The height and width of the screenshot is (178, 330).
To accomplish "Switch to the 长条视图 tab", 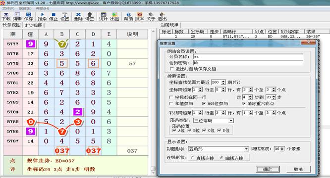I will tap(11, 25).
